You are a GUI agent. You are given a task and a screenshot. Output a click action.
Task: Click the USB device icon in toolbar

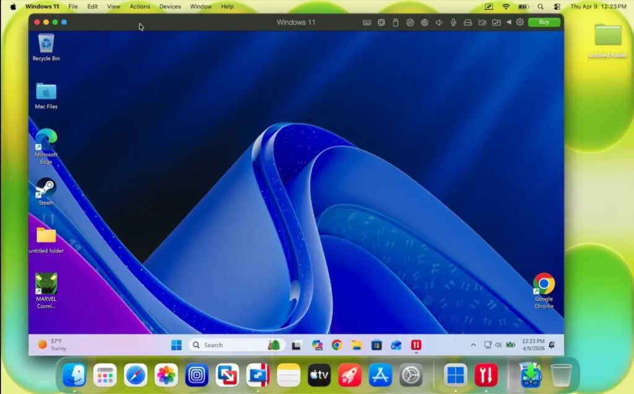(396, 22)
